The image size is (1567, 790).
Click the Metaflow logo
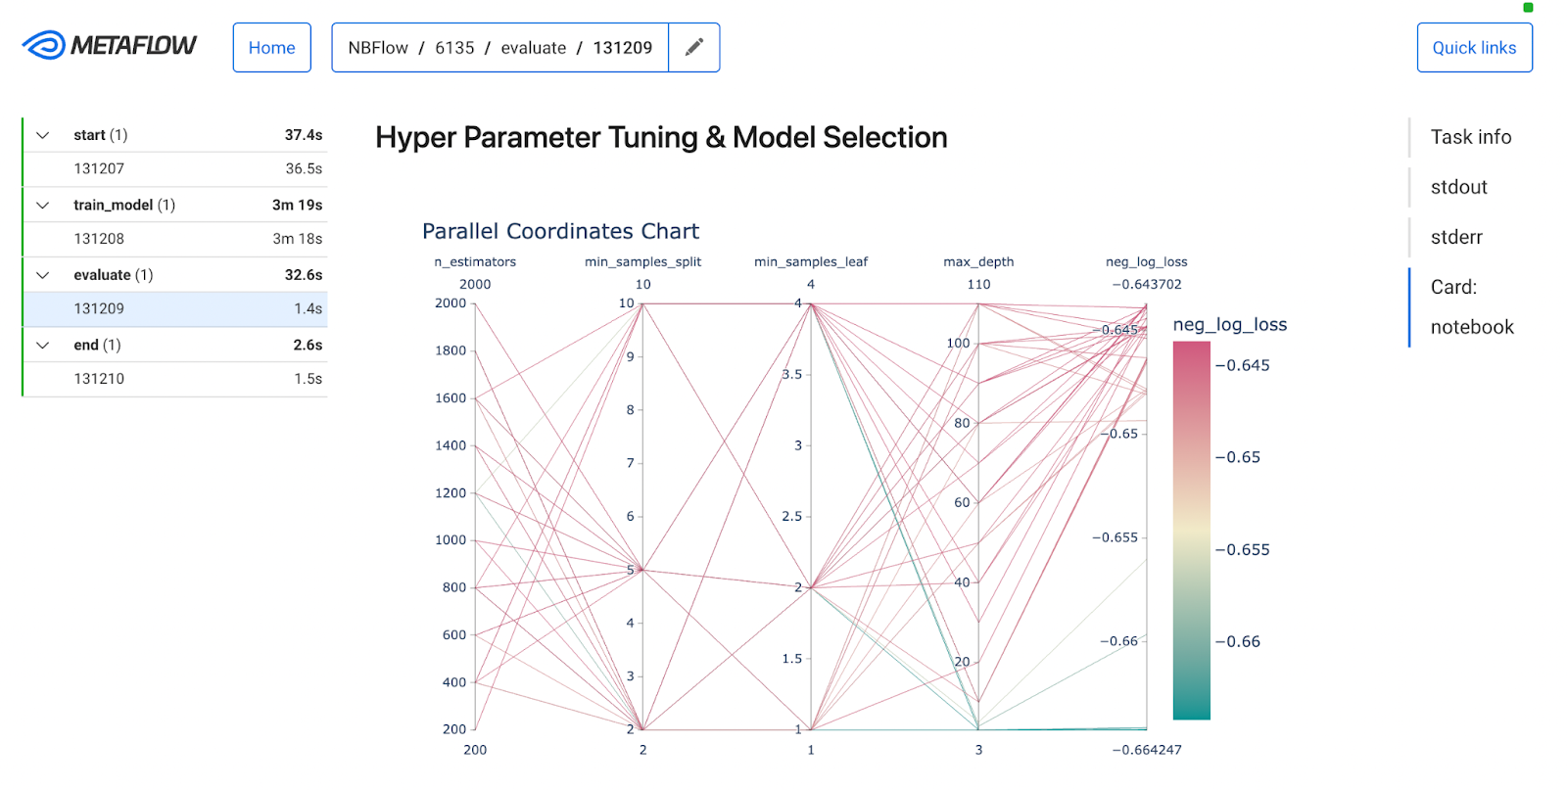point(109,46)
